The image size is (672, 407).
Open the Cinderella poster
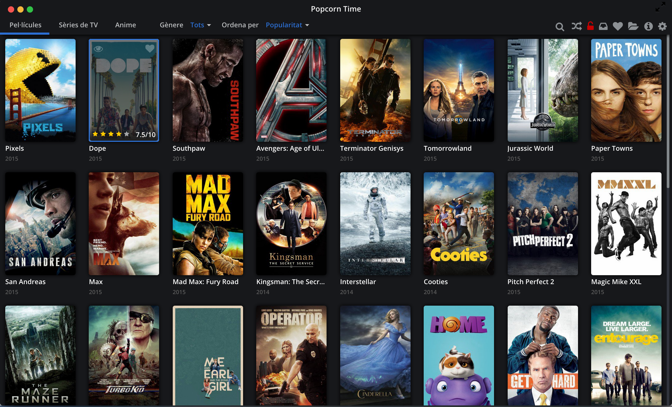click(375, 356)
